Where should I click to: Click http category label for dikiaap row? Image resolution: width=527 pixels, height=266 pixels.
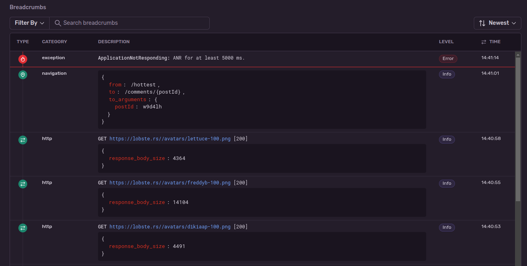[47, 226]
